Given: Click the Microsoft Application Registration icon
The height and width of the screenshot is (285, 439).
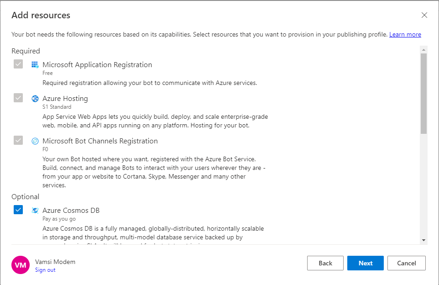Looking at the screenshot, I should tap(35, 65).
